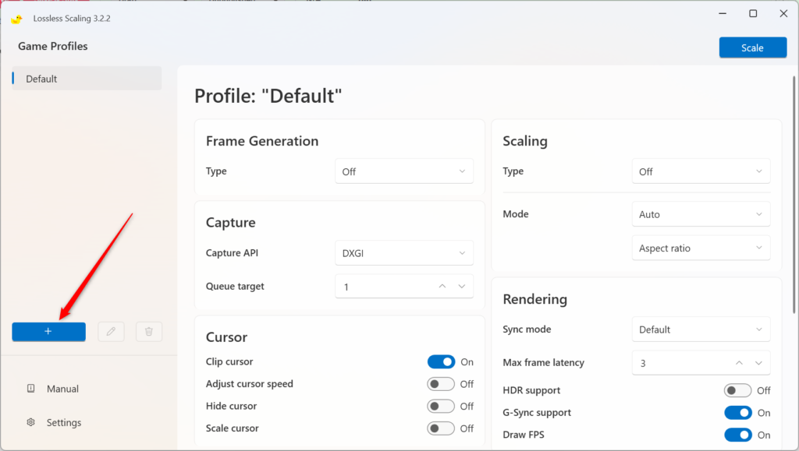Click the blue Scale button
This screenshot has height=451, width=799.
pyautogui.click(x=752, y=47)
